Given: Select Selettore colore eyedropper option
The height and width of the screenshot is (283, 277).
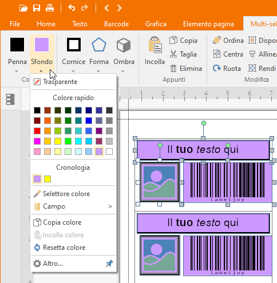Looking at the screenshot, I should coord(73,194).
